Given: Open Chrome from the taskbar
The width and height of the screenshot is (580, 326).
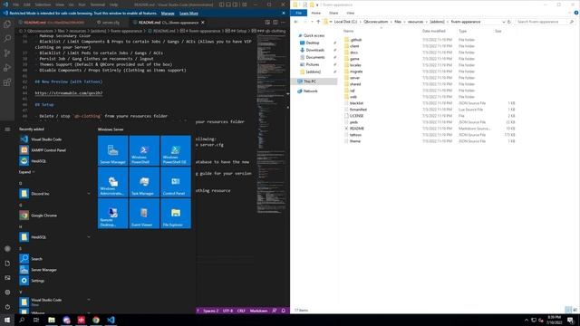Looking at the screenshot, I should [x=96, y=320].
